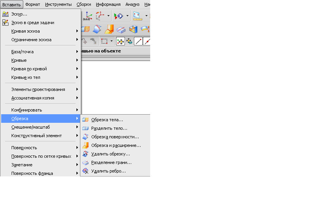The width and height of the screenshot is (326, 204).
Task: Open the Заметание submenu
Action: [x=40, y=165]
